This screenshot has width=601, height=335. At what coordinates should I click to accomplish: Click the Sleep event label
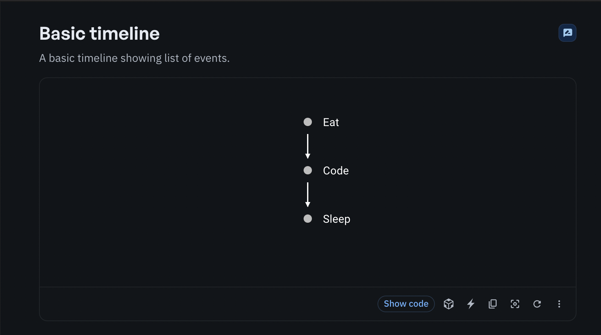point(337,219)
